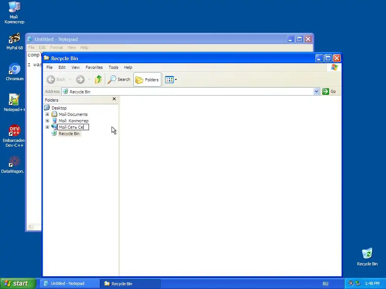Open Back history dropdown arrow
386x289 pixels.
(x=70, y=79)
